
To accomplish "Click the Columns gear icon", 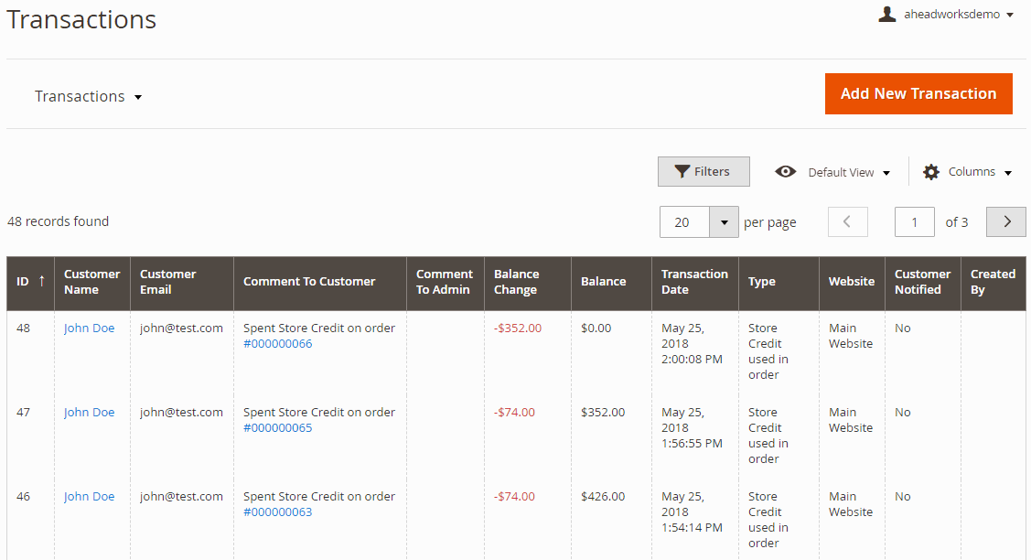I will [x=931, y=172].
